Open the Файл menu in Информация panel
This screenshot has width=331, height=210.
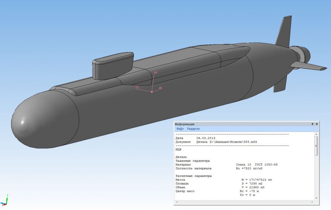(180, 129)
